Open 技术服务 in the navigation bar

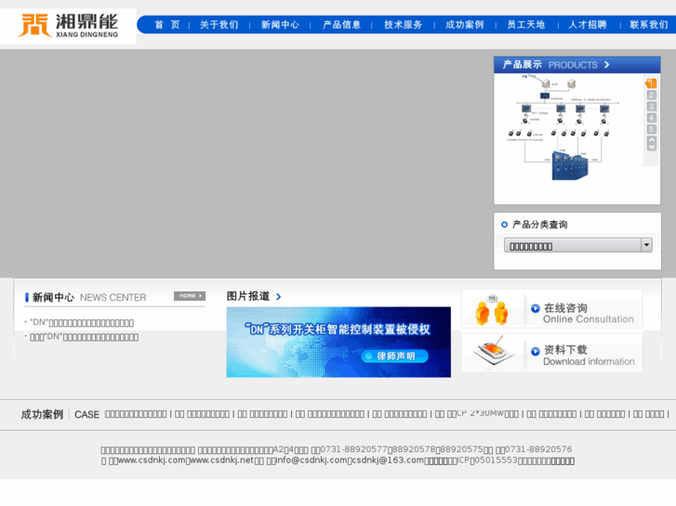click(404, 25)
